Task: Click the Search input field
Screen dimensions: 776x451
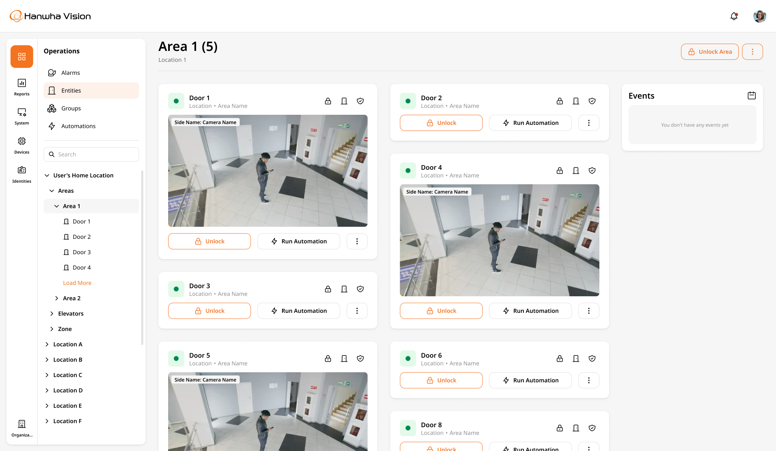Action: click(x=91, y=154)
